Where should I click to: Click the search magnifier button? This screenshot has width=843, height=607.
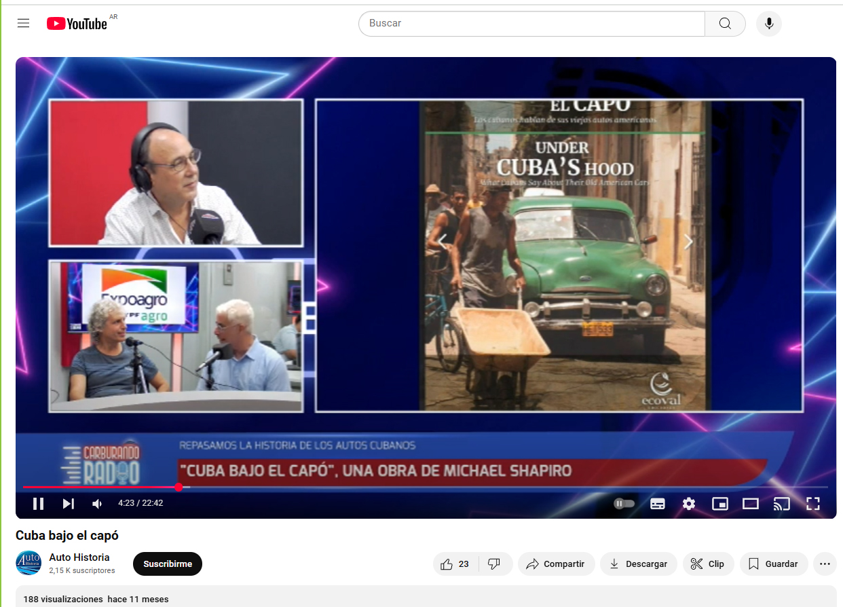(x=725, y=24)
